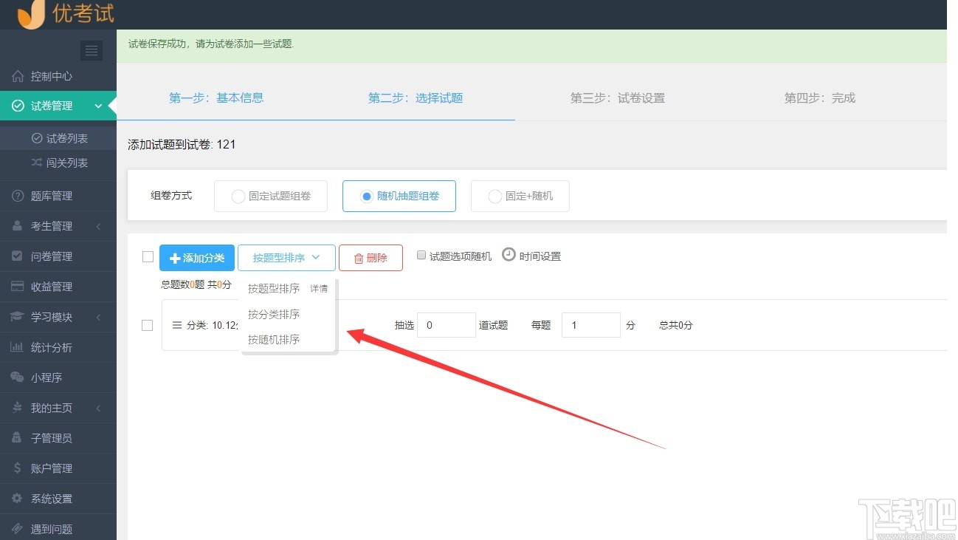Expand 考生管理 submenu arrow
958x540 pixels.
[99, 226]
